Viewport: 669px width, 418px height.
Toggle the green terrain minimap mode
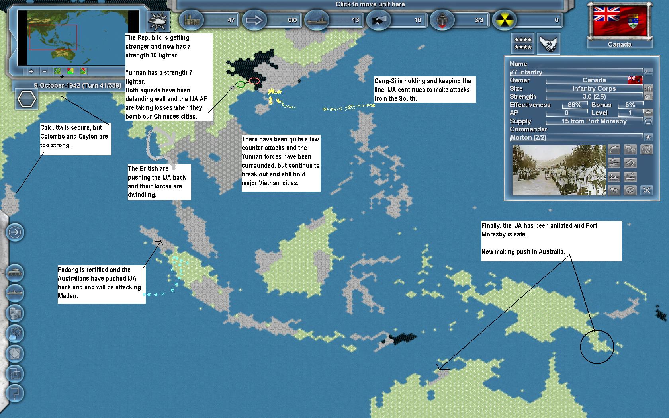pos(57,71)
